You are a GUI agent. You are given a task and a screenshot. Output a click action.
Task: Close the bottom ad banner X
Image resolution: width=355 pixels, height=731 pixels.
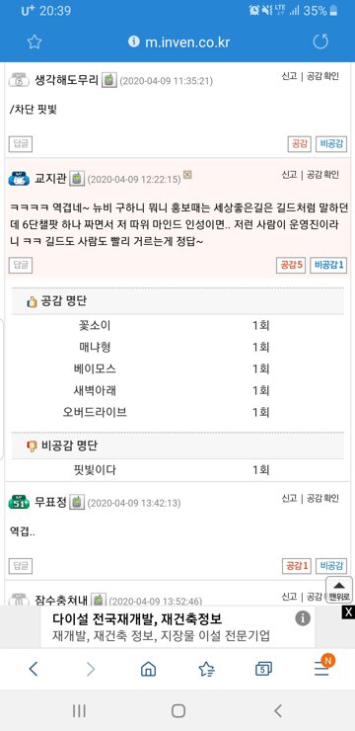348,612
